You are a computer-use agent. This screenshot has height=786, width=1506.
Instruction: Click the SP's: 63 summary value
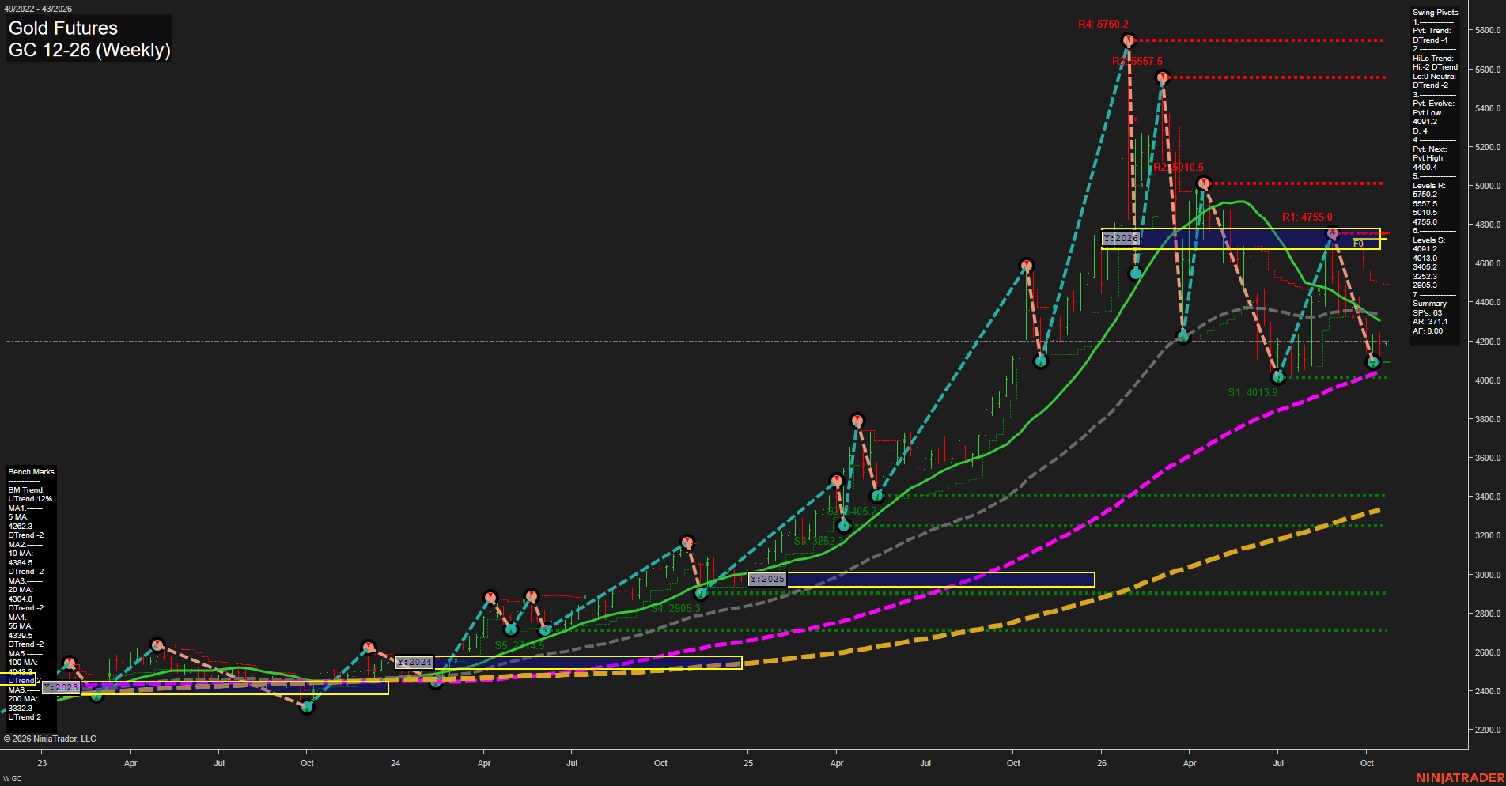click(x=1427, y=313)
